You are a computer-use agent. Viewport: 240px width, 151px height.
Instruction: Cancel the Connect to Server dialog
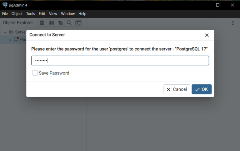(177, 89)
